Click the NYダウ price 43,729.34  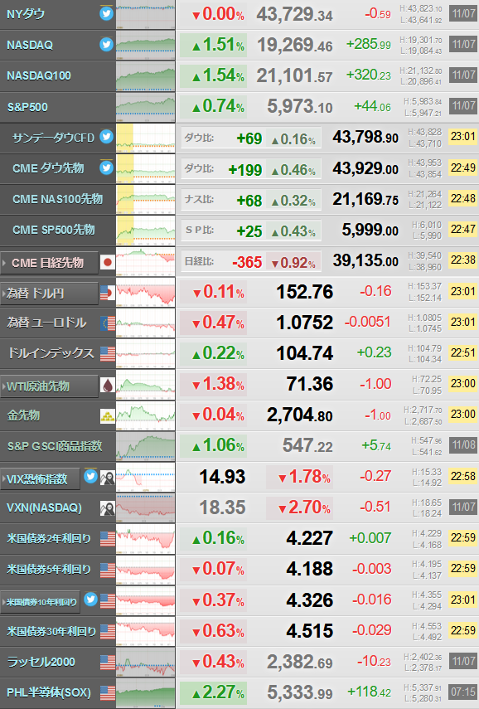tap(295, 14)
